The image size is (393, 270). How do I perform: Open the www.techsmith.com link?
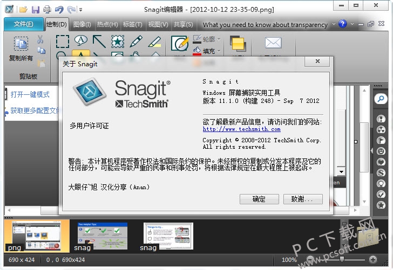tap(242, 129)
